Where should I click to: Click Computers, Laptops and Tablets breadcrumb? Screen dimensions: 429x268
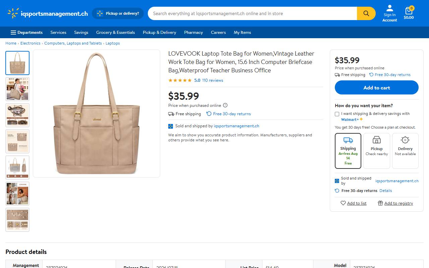click(x=73, y=43)
